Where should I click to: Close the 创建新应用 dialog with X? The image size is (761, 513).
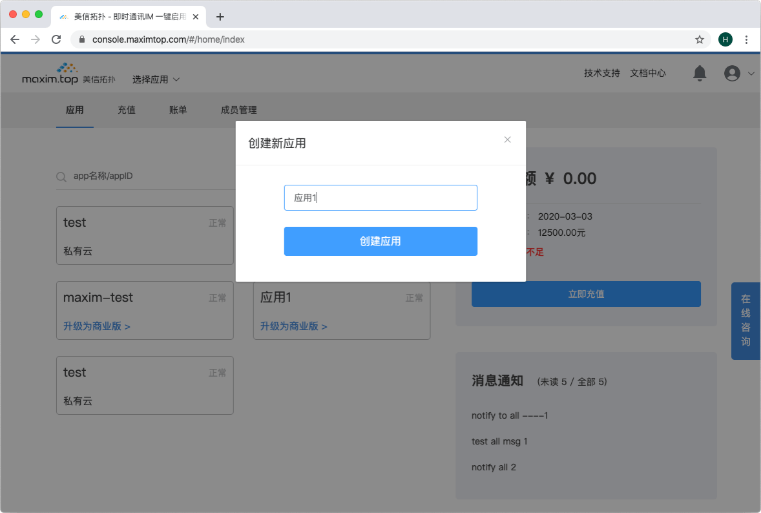(507, 140)
